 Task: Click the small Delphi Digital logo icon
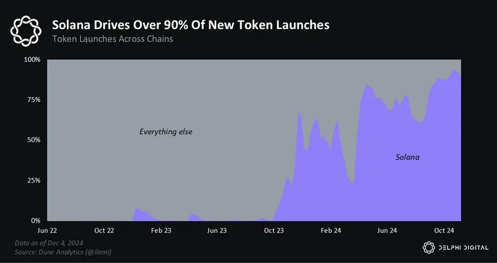coord(429,248)
